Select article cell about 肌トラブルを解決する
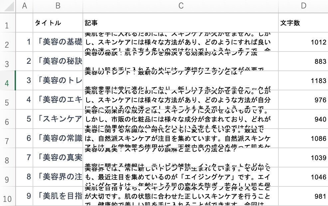The image size is (328, 206). (x=181, y=61)
